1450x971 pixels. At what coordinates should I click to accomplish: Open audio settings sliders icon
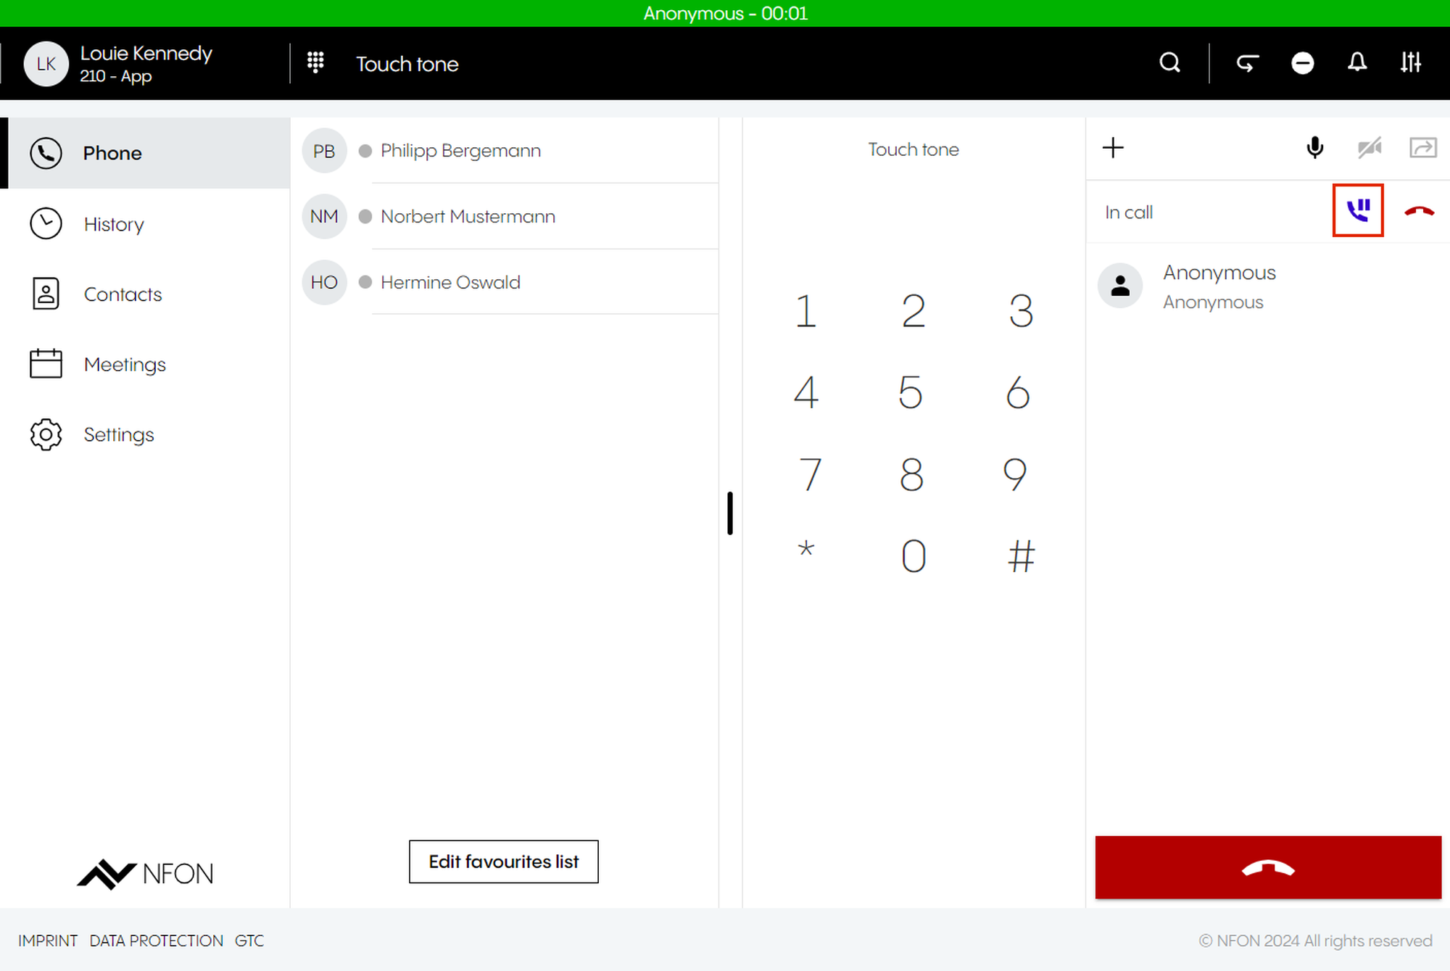click(x=1411, y=63)
